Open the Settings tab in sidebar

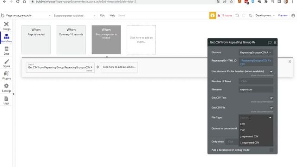coord(6,88)
